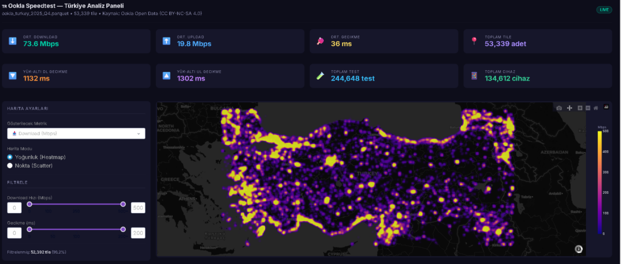Click the Download Hızı maximum field showing 500
Screen dimensions: 621x264
tap(138, 208)
